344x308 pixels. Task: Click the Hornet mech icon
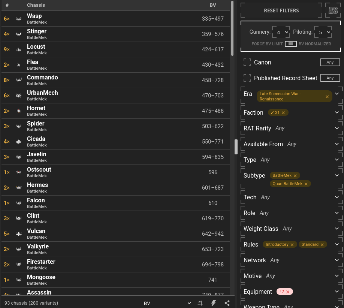tap(19, 111)
